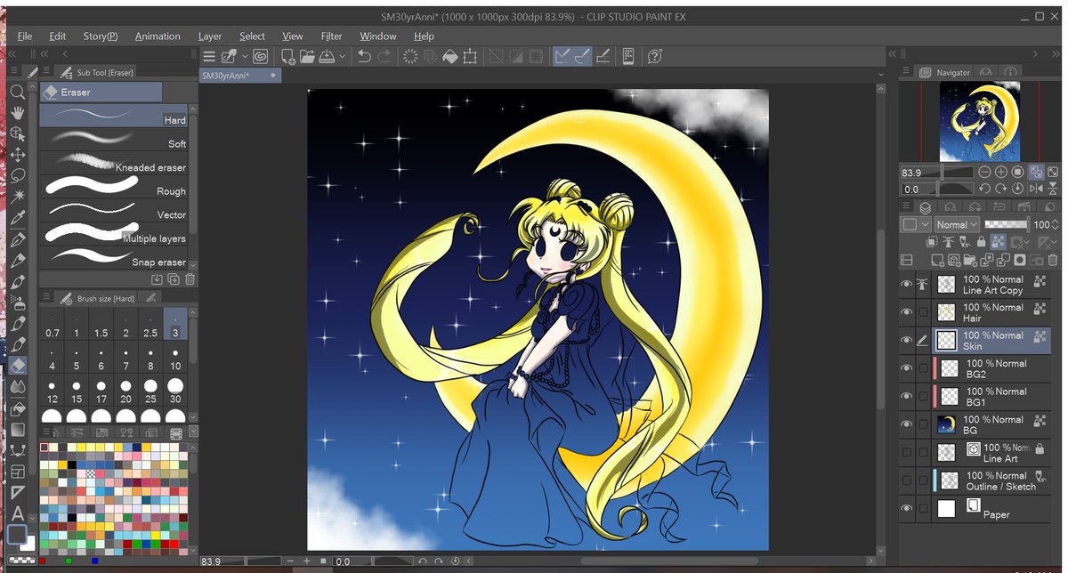Open Clip Studio spiral icon

[x=260, y=56]
